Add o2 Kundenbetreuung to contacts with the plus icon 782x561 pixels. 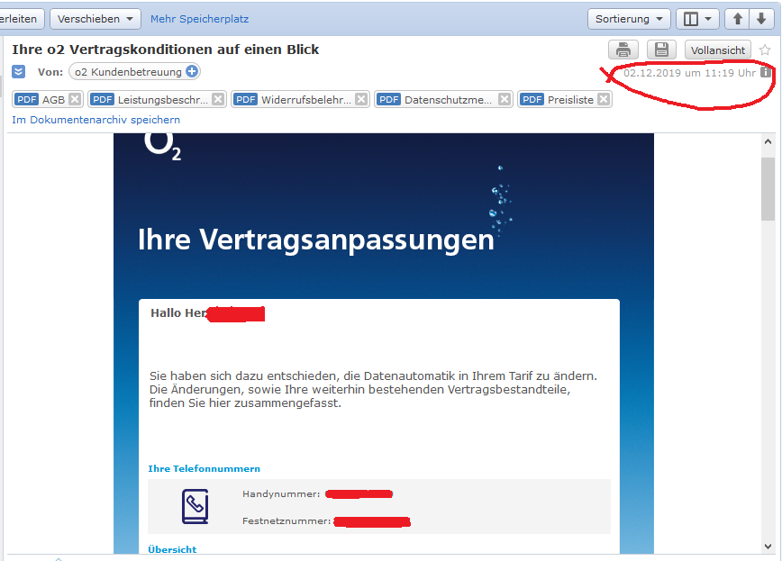pos(192,71)
